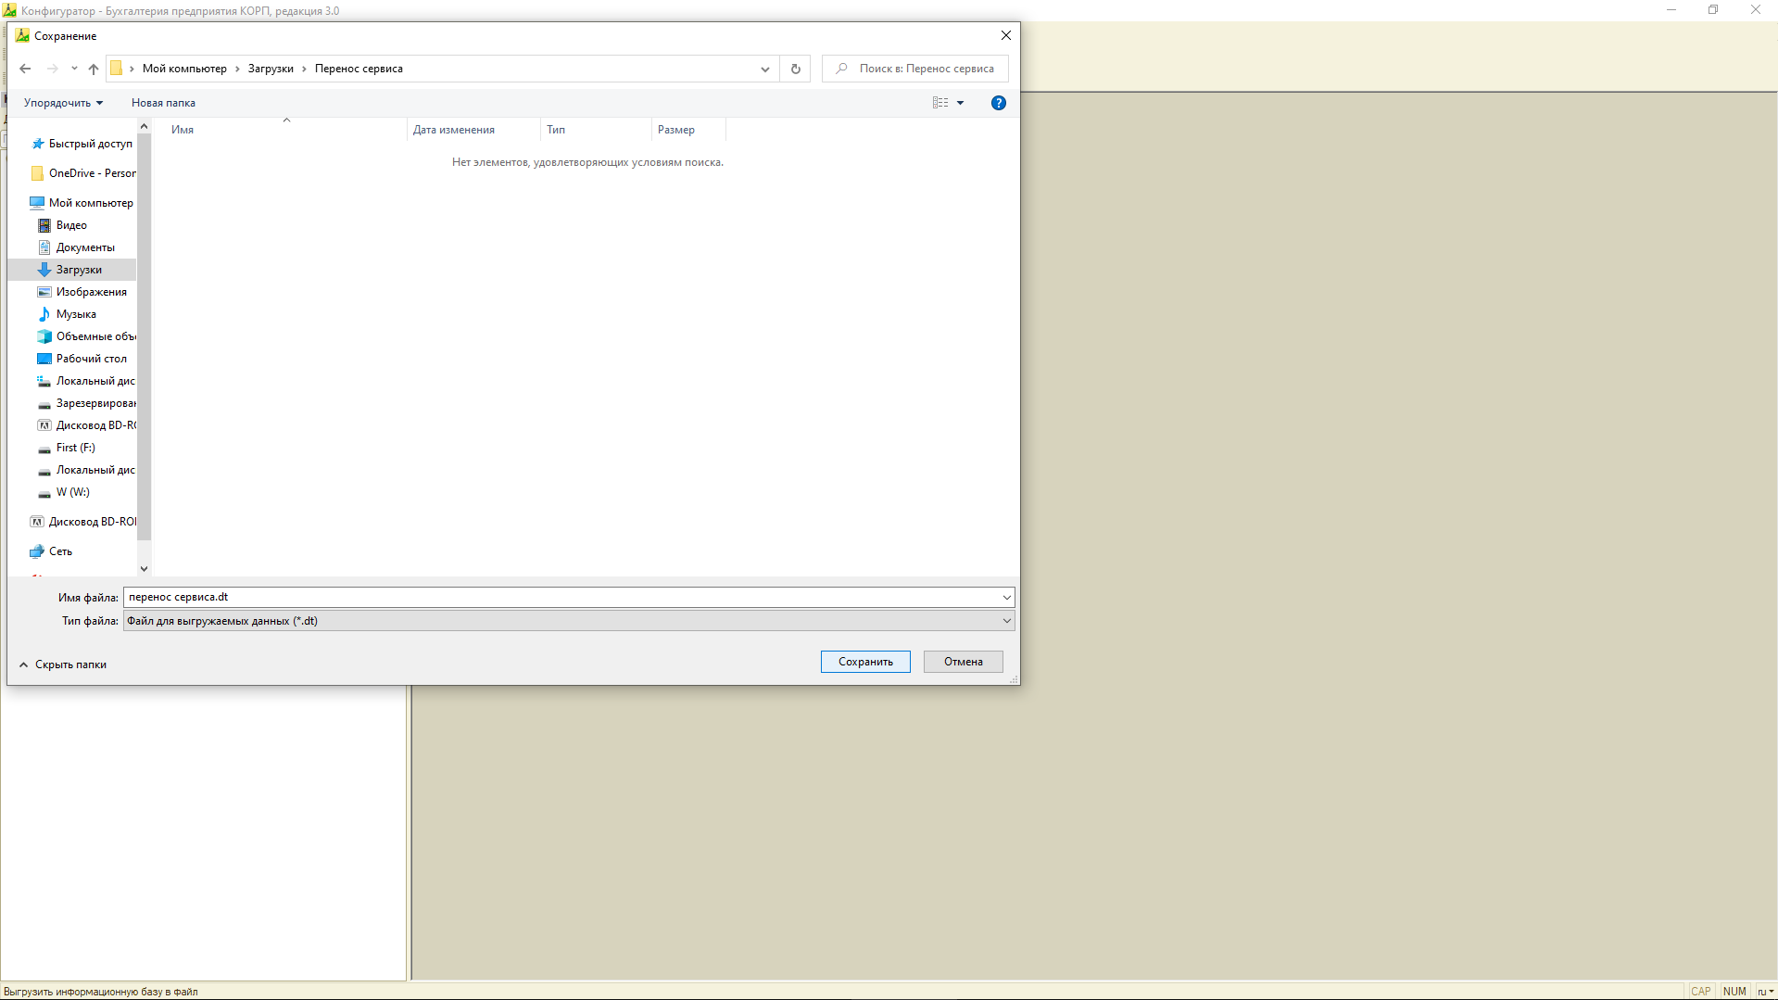Open Музыка folder in sidebar
The height and width of the screenshot is (1000, 1778).
[x=76, y=314]
